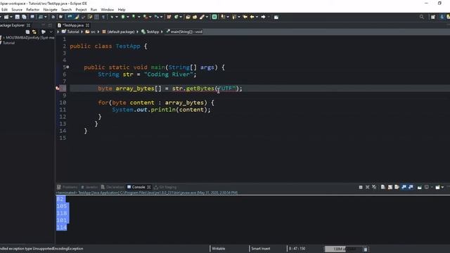This screenshot has height=253, width=450.
Task: Toggle Scroll Lock in the Console toolbar
Action: [x=390, y=187]
